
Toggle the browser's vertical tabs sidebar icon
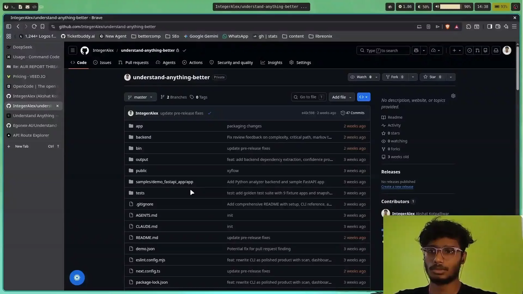point(9,27)
